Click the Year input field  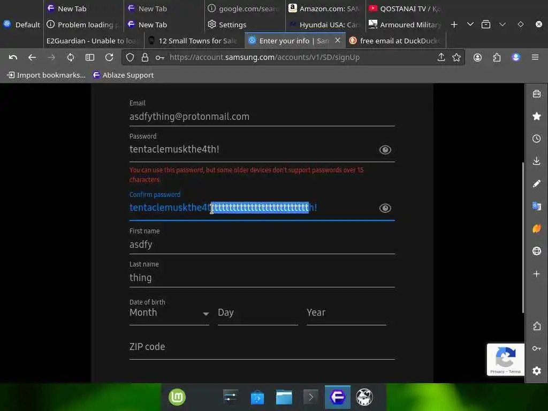[x=346, y=313]
